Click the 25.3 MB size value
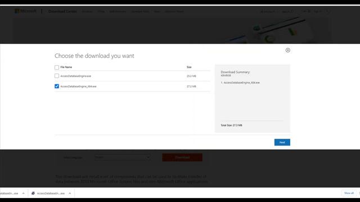 click(191, 76)
